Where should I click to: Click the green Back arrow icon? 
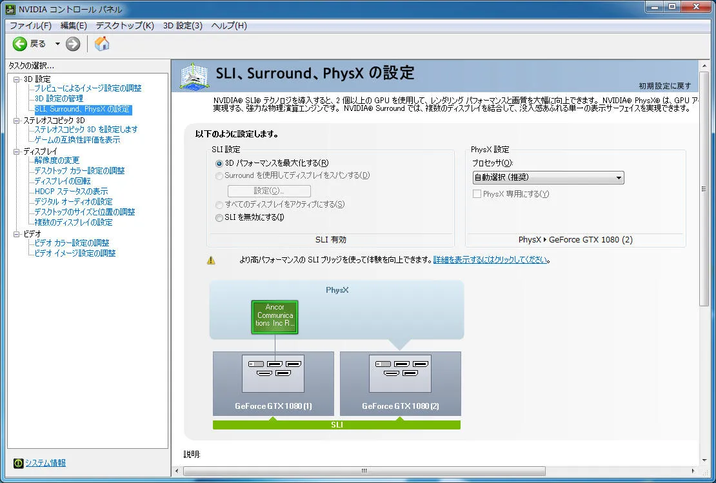pyautogui.click(x=19, y=44)
